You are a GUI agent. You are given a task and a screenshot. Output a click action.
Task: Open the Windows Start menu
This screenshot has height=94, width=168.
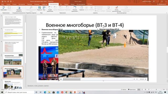click(x=2, y=92)
